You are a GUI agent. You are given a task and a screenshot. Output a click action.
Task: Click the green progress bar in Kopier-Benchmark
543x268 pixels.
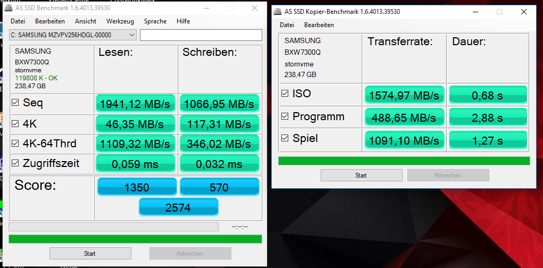[404, 161]
